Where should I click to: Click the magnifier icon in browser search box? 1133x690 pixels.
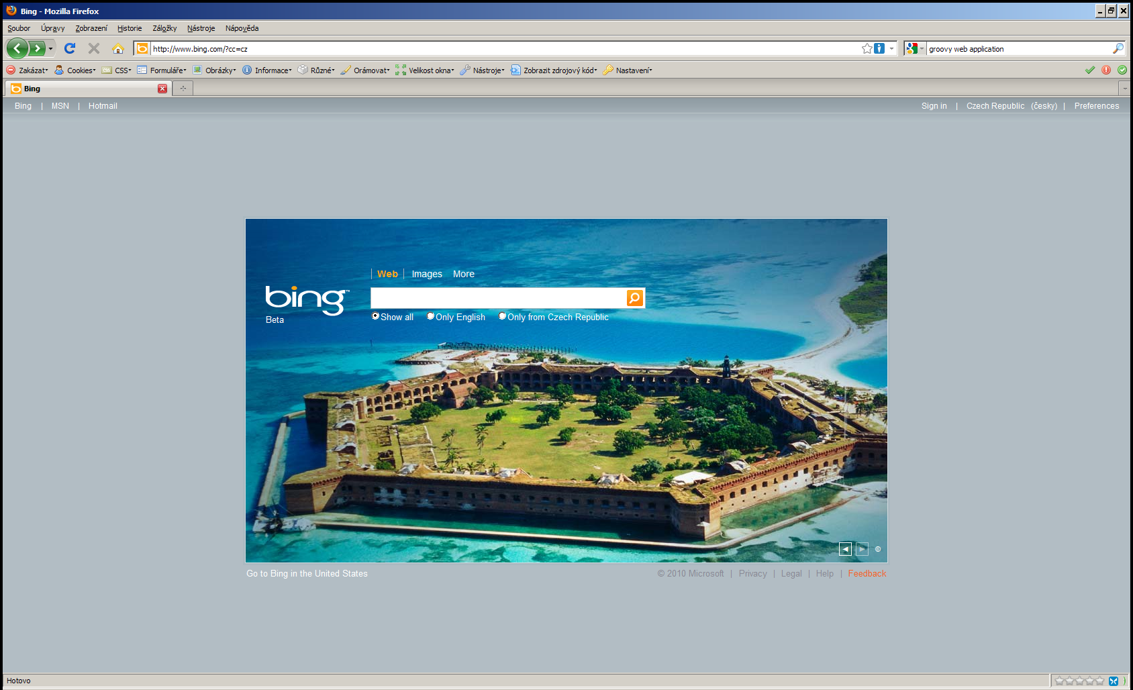click(1118, 48)
